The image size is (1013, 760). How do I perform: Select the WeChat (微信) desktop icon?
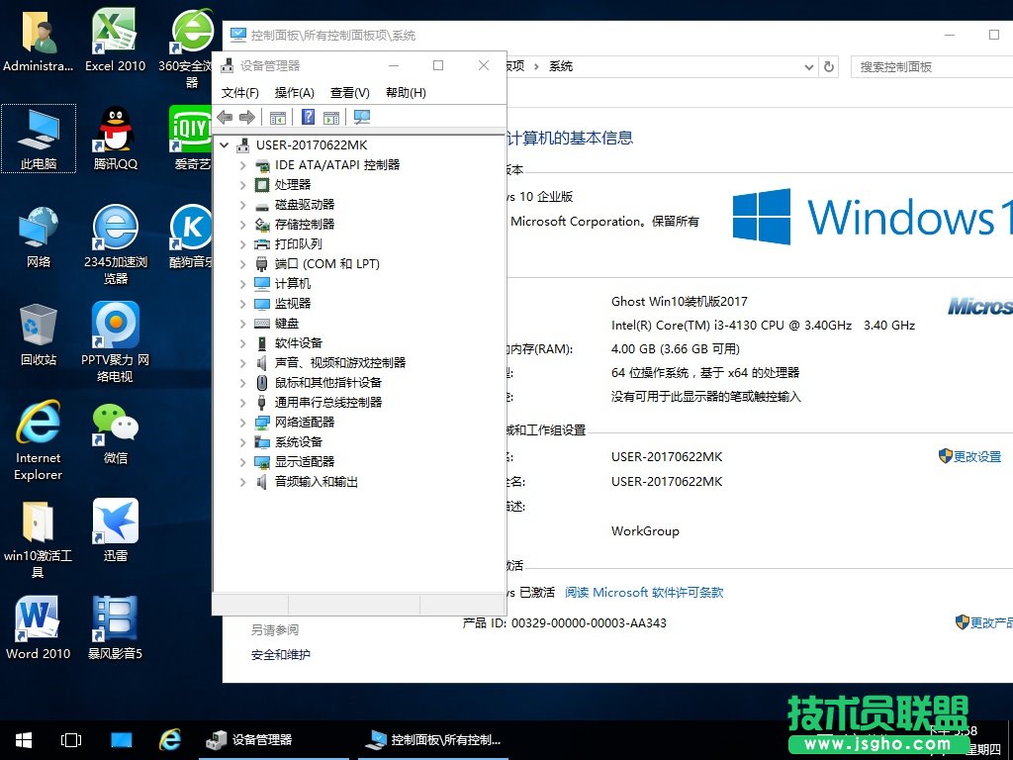pyautogui.click(x=116, y=433)
